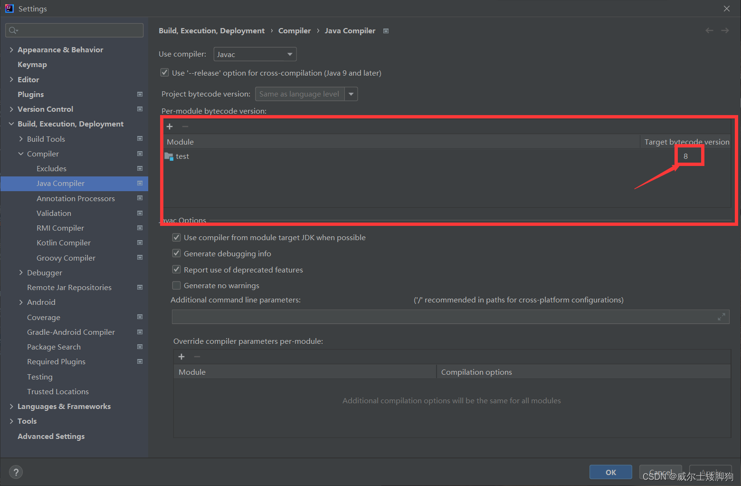Click Target bytecode version column header
Viewport: 741px width, 486px height.
click(x=686, y=142)
